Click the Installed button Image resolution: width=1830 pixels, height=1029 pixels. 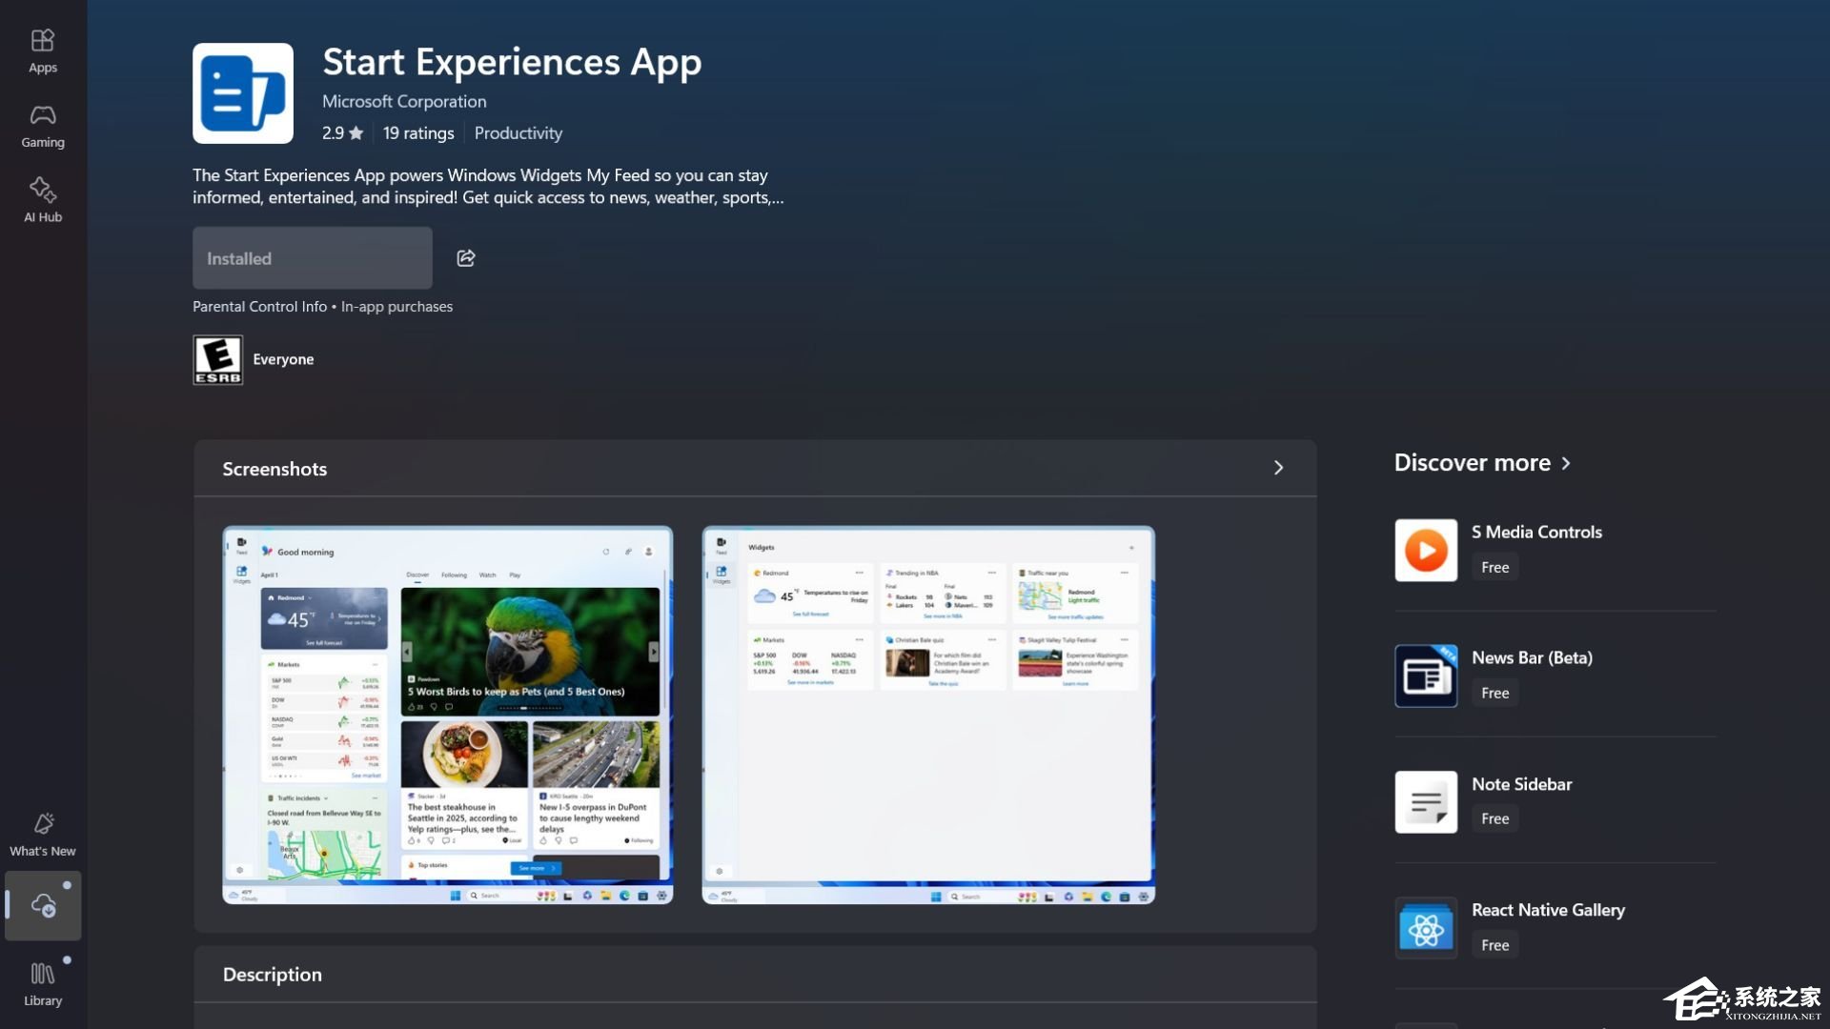coord(312,257)
